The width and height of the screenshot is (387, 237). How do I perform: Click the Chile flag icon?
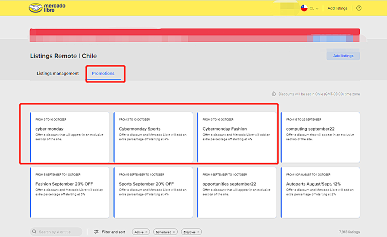[304, 8]
